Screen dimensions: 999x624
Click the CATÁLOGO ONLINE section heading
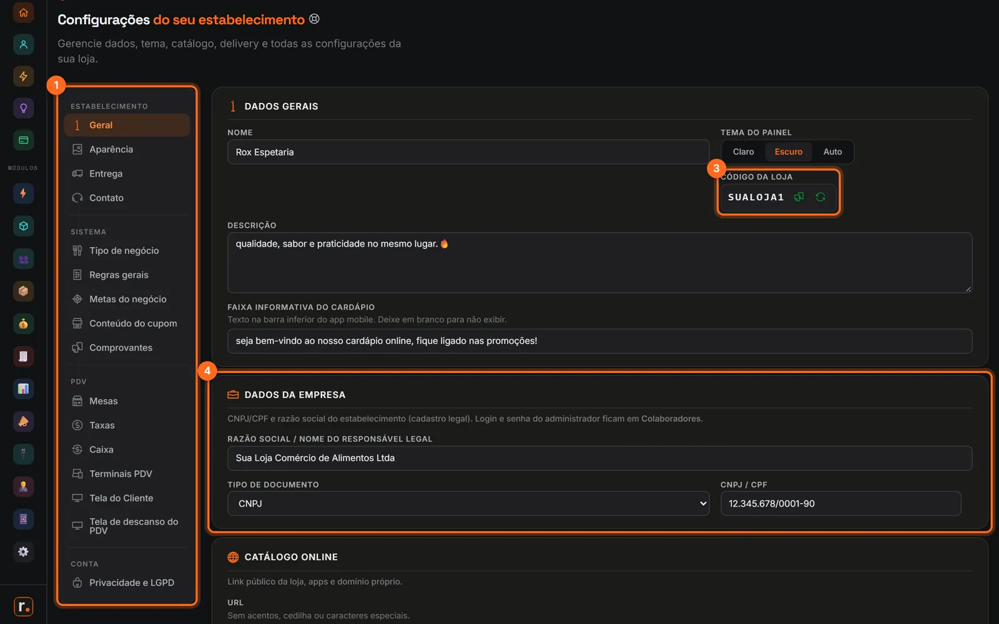pyautogui.click(x=291, y=557)
